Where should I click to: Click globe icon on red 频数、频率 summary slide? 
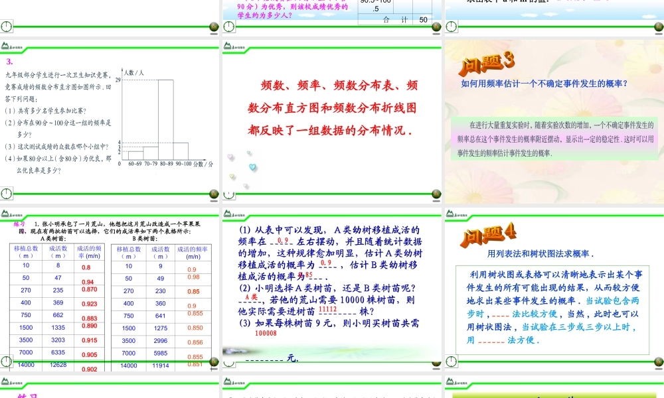tap(436, 194)
